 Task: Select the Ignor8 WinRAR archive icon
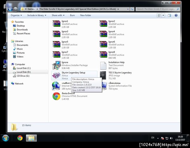[103, 55]
